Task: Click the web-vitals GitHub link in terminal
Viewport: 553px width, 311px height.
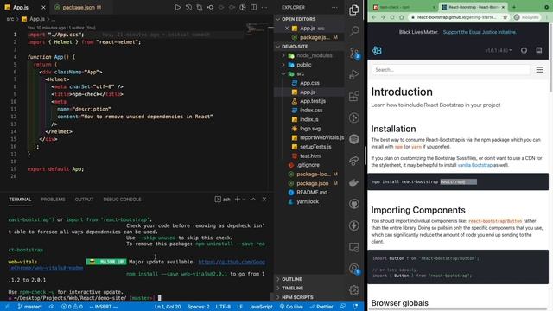Action: point(231,262)
